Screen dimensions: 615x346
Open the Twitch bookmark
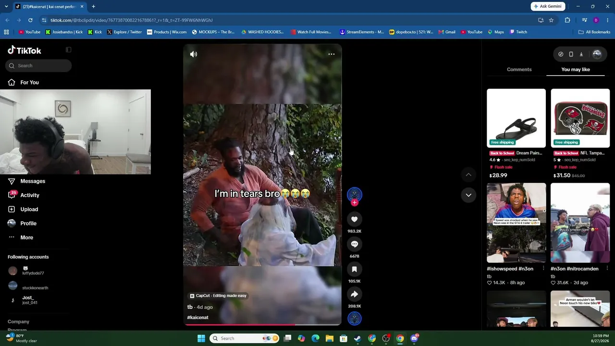(518, 32)
